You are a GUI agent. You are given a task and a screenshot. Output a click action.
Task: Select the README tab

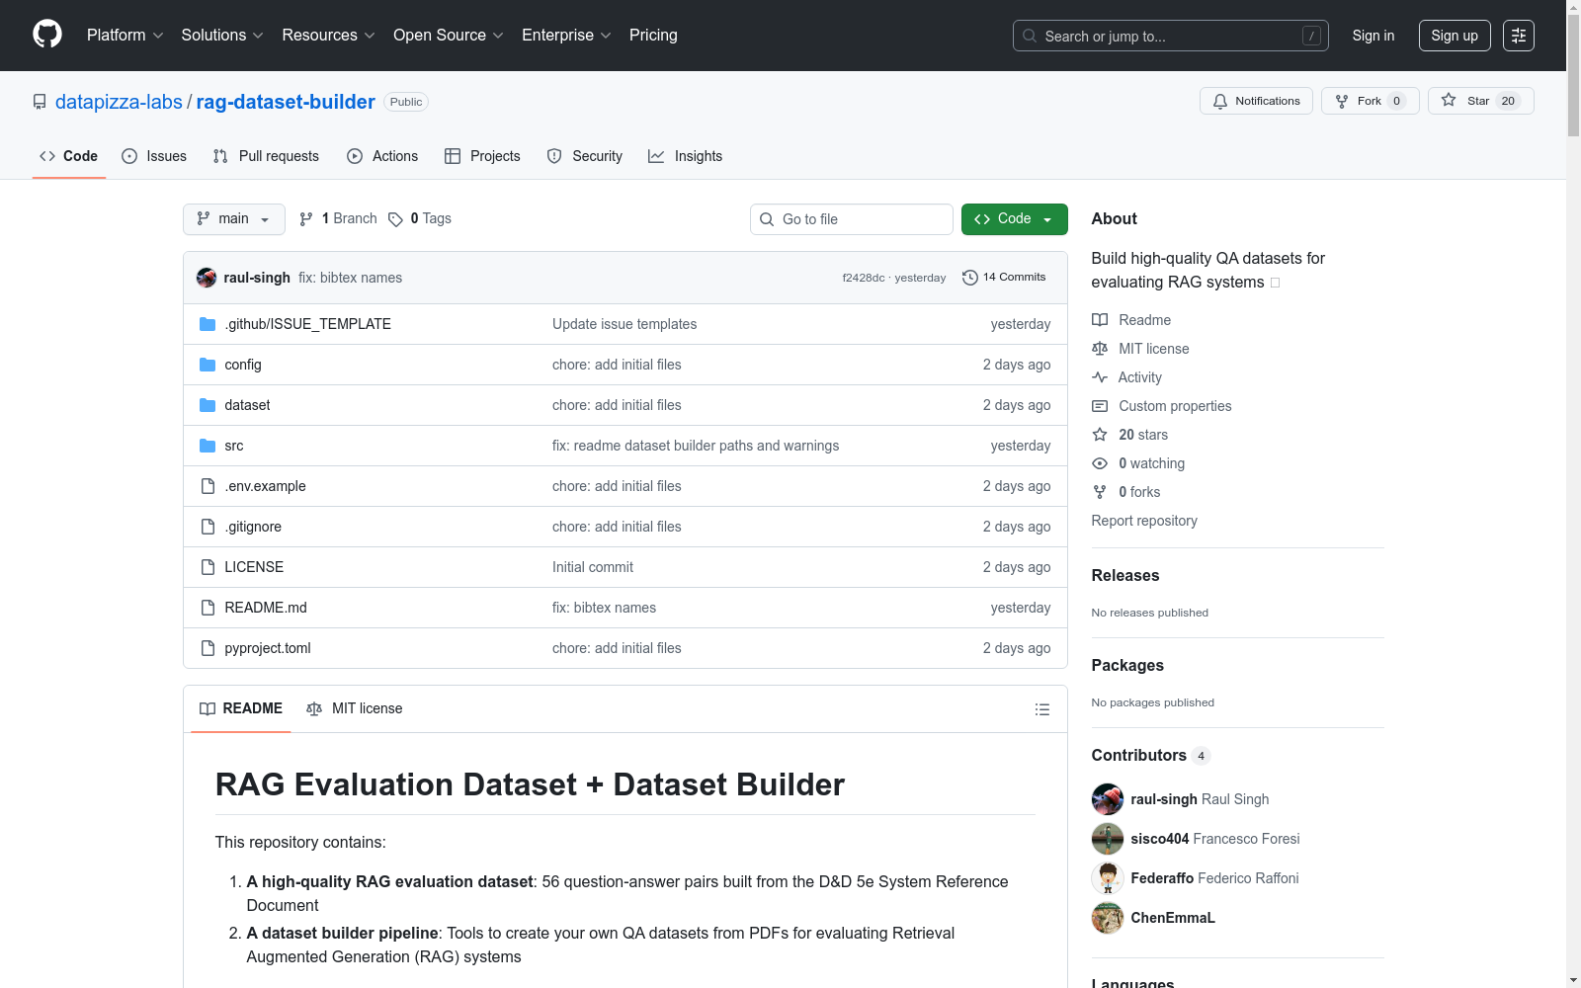(241, 708)
